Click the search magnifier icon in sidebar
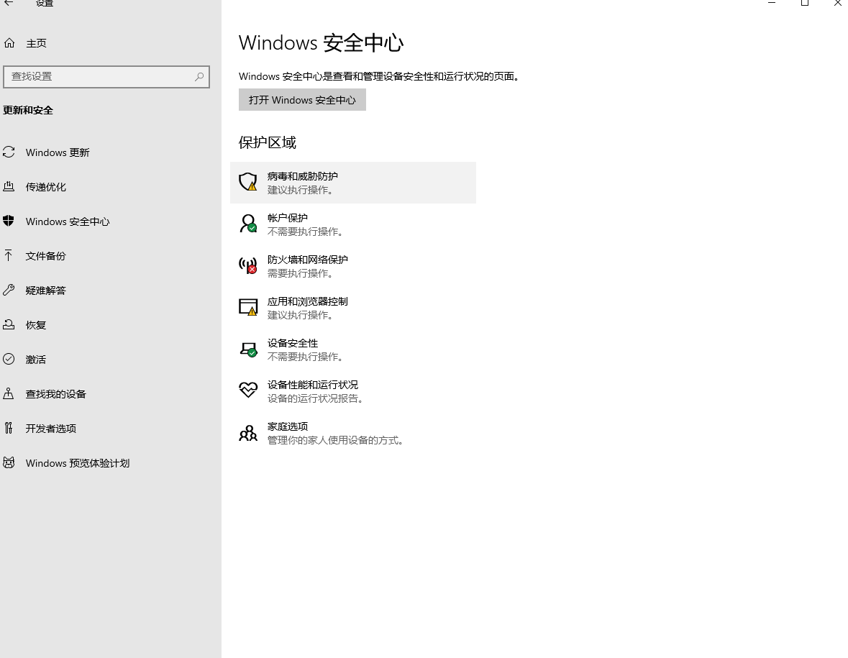Viewport: 848px width, 658px height. (199, 77)
